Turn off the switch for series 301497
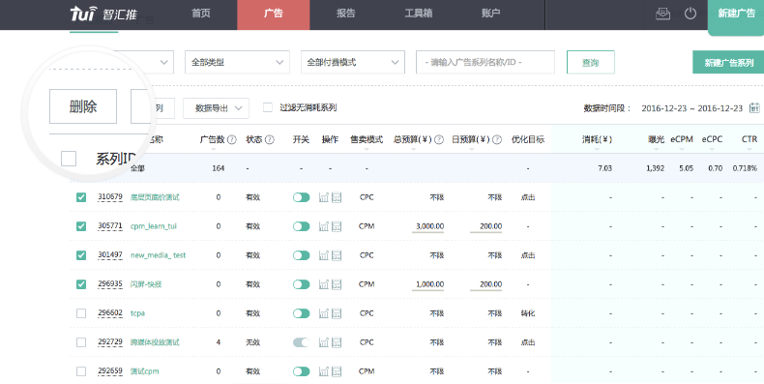 point(301,255)
